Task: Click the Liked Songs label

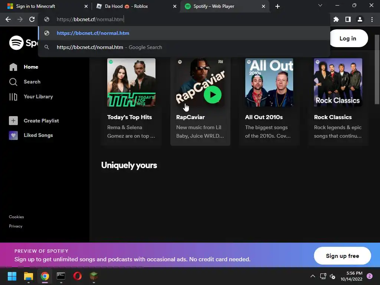Action: (x=38, y=135)
